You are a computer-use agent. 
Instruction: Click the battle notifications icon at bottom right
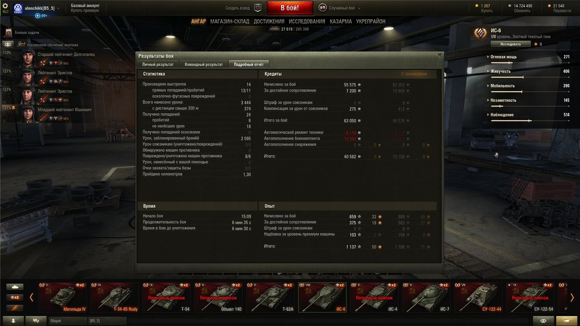566,321
